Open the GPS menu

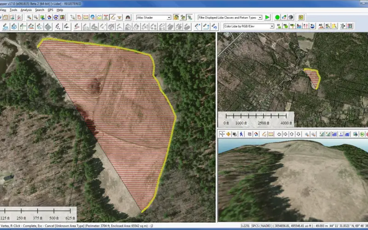pos(51,10)
